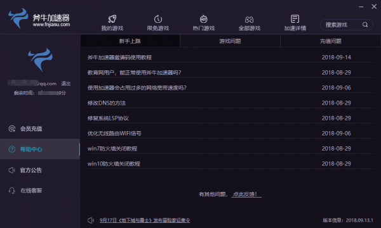
Task: Switch to the 游戏问题 tab
Action: tap(230, 41)
